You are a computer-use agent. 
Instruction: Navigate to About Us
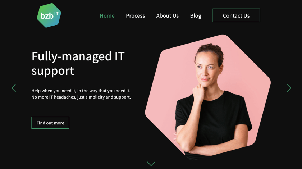tap(168, 15)
